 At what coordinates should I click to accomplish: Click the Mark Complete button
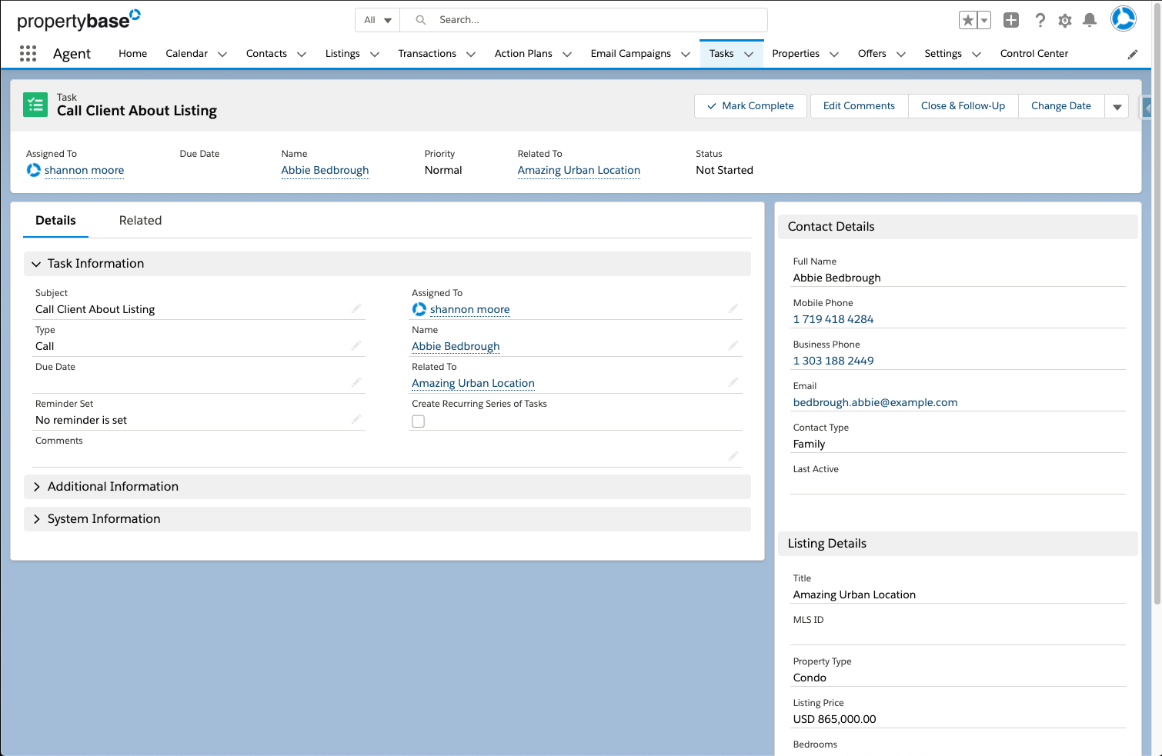(x=750, y=105)
